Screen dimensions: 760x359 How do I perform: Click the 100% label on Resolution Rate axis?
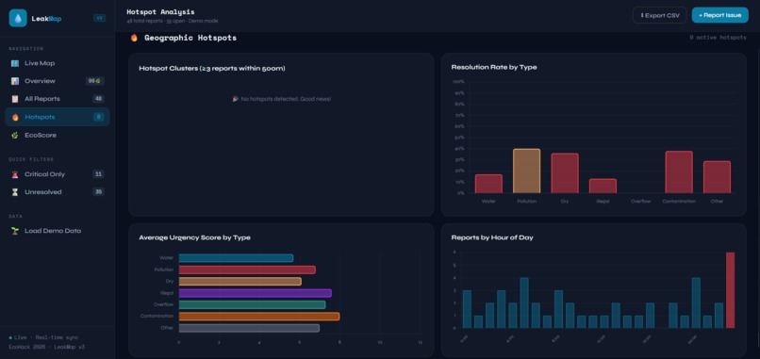click(x=458, y=81)
